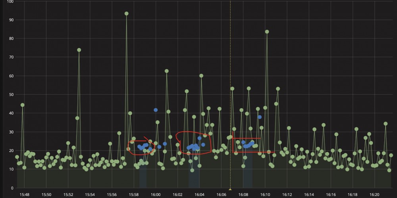Select the green point at 53 right of the dashed line
397x198 pixels.
click(x=232, y=89)
